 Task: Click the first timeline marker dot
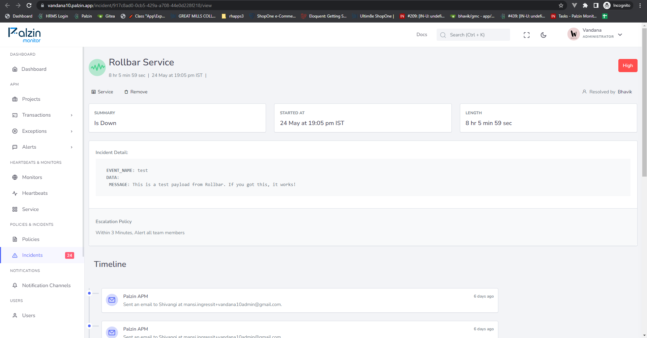point(89,293)
